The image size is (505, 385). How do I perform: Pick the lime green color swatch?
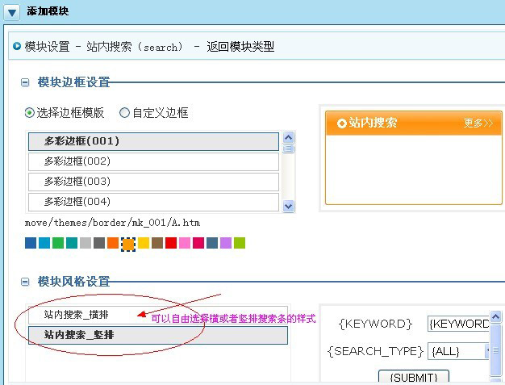[x=240, y=243]
